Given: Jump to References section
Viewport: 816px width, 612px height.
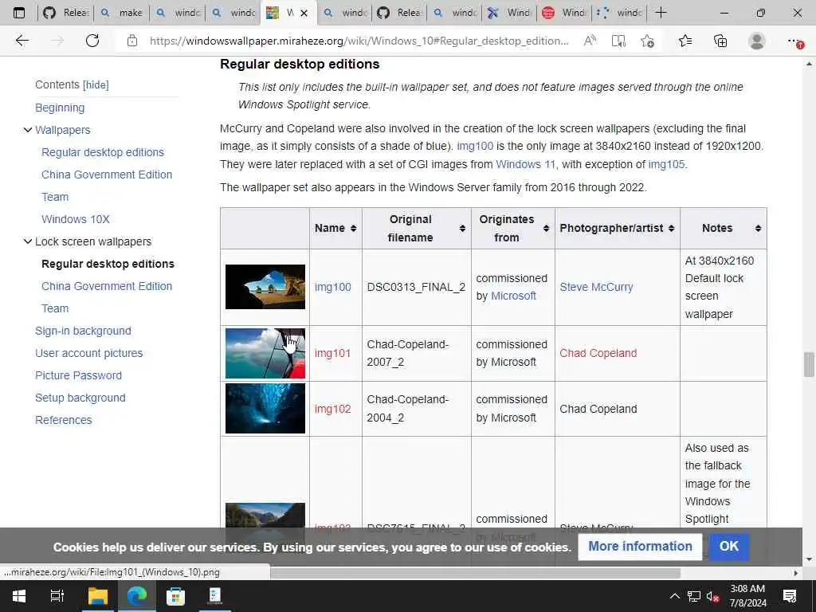Looking at the screenshot, I should point(64,420).
